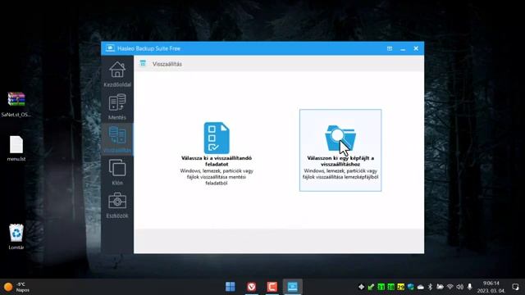
Task: Click the security shield tray icon
Action: coord(410,287)
